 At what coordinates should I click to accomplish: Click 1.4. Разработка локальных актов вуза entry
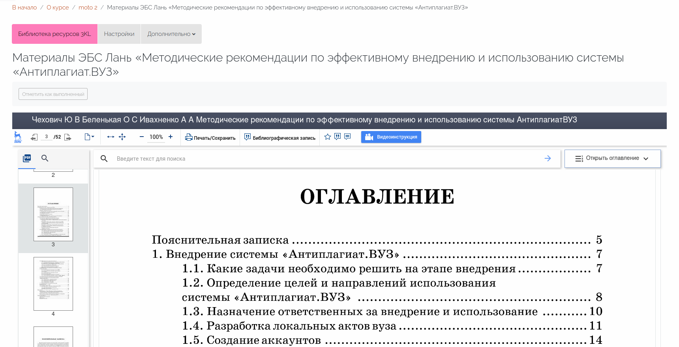pos(392,326)
